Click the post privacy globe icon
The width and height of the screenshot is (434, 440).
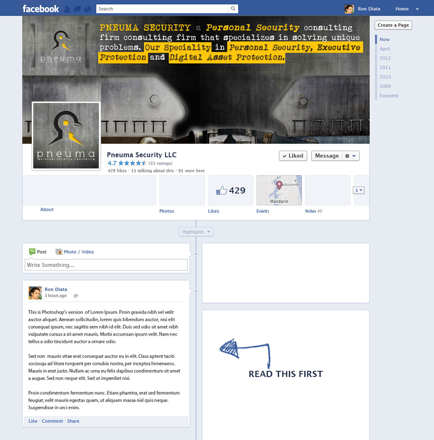point(76,296)
